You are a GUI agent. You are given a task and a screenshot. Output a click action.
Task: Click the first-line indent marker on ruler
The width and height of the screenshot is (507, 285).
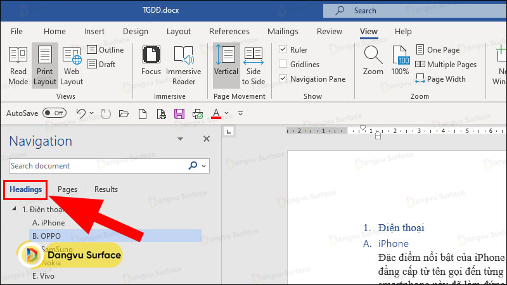click(363, 129)
